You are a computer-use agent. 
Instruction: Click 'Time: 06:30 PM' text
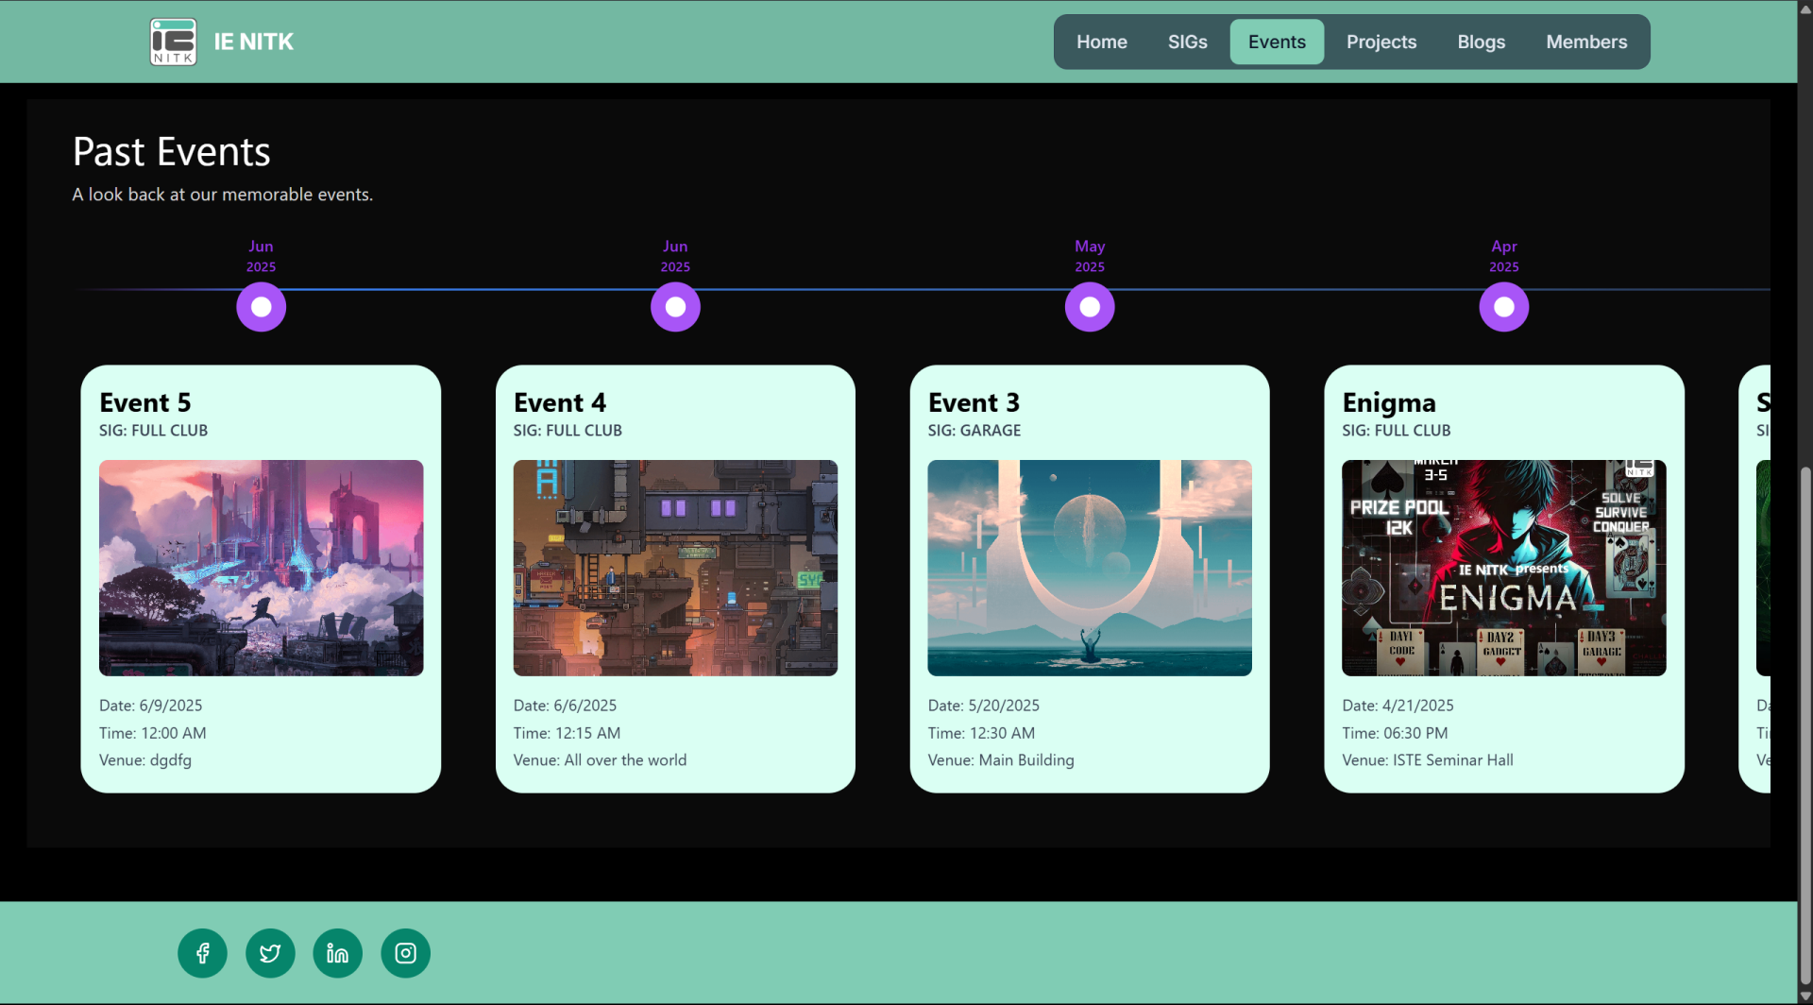click(1395, 733)
